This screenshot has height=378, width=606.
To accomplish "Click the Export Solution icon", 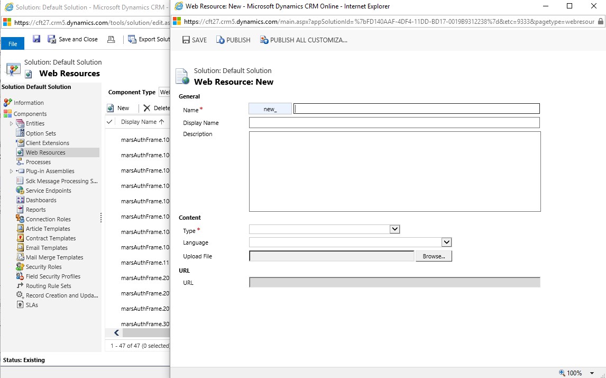I will coord(132,39).
